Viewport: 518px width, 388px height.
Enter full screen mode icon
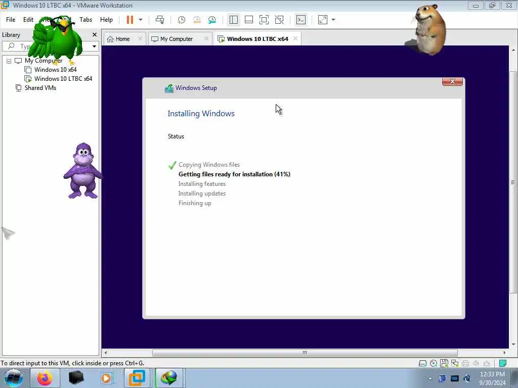(x=264, y=20)
